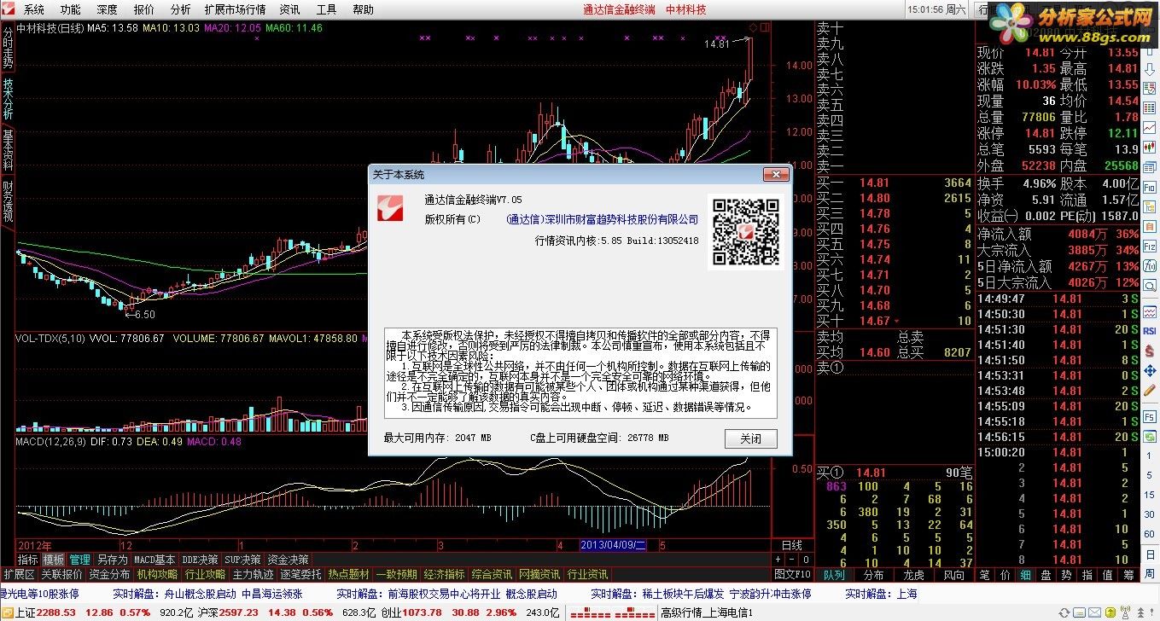This screenshot has height=621, width=1160.
Task: Click the F10 icon in right toolbar
Action: click(x=1150, y=187)
